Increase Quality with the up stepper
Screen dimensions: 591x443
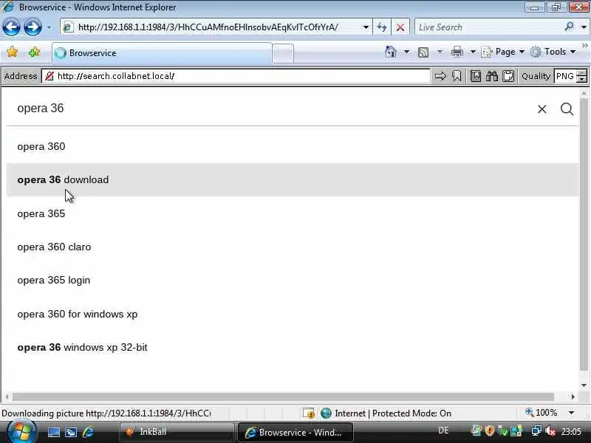[582, 72]
